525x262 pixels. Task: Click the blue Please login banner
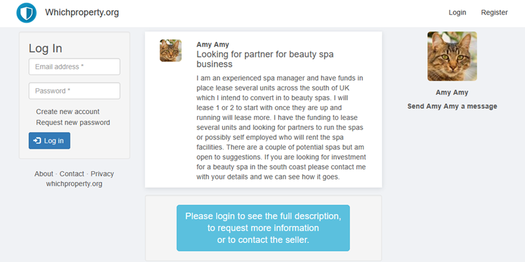click(263, 228)
